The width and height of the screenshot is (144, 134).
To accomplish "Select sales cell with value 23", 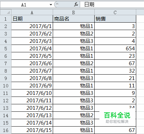I will point(115,56).
